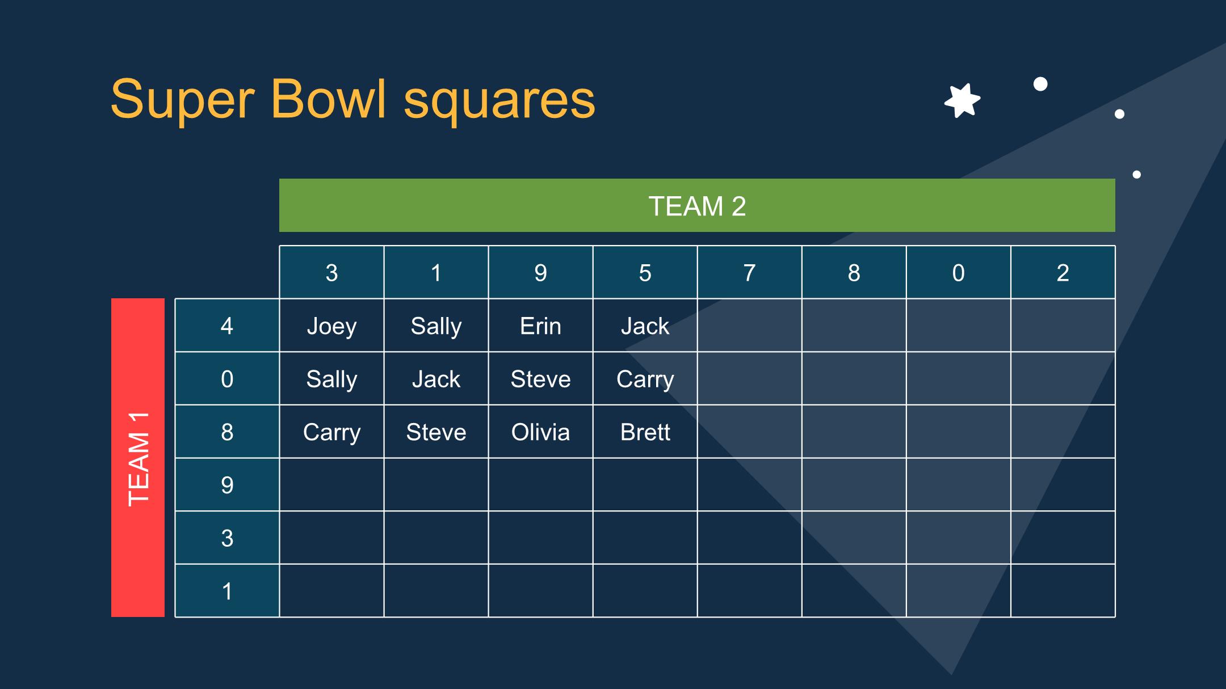
Task: Click the red TEAM 1 banner
Action: (138, 458)
